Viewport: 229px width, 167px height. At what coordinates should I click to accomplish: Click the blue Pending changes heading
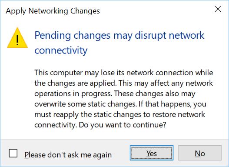coord(119,43)
